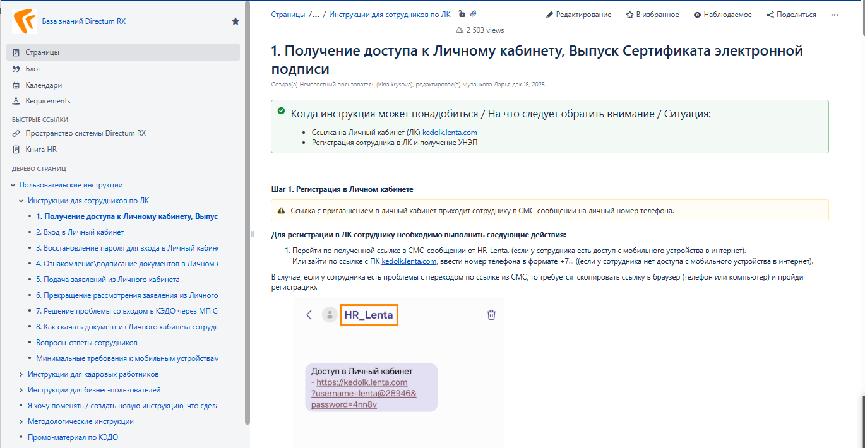This screenshot has width=865, height=448.
Task: Click the space star icon in sidebar header
Action: pyautogui.click(x=236, y=21)
